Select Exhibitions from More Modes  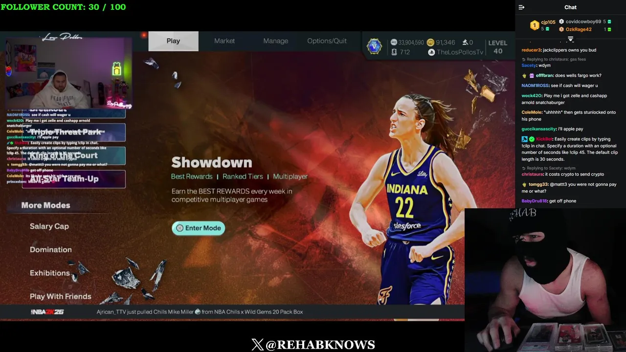click(x=49, y=273)
